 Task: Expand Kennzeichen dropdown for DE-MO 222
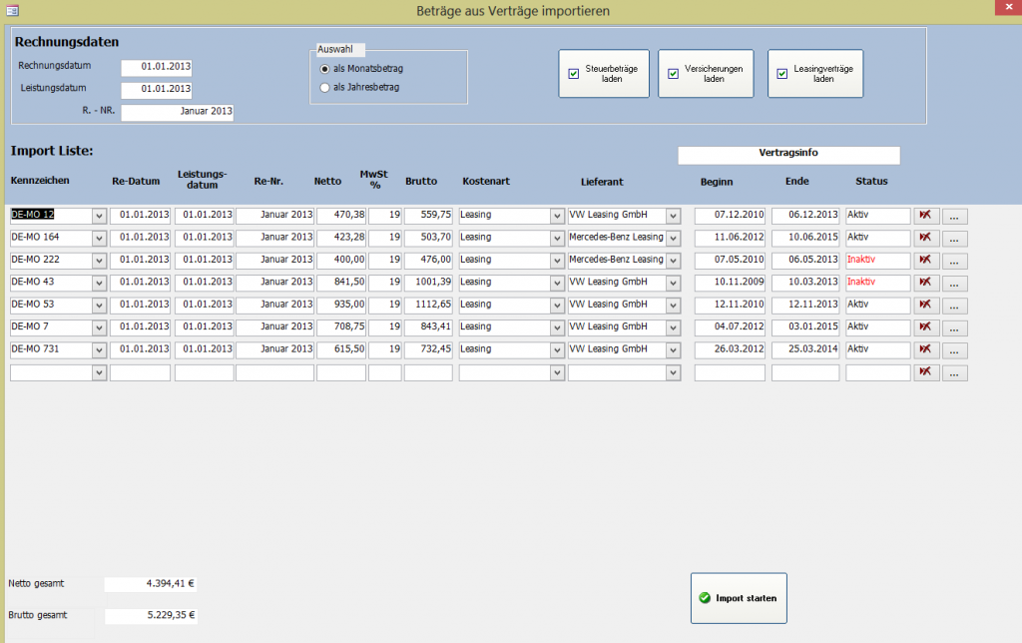pyautogui.click(x=99, y=261)
